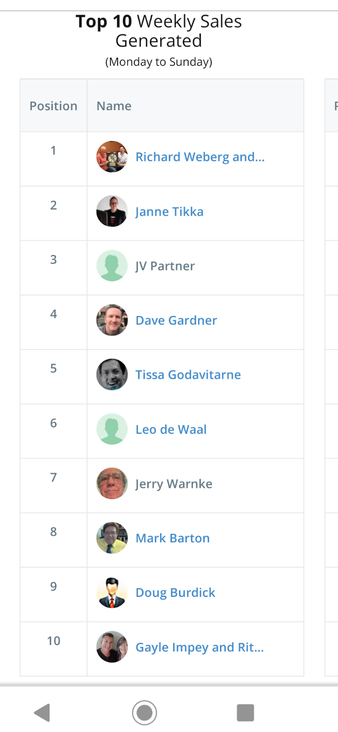Tap Janne Tikka's avatar picture
The image size is (338, 732).
point(112,211)
